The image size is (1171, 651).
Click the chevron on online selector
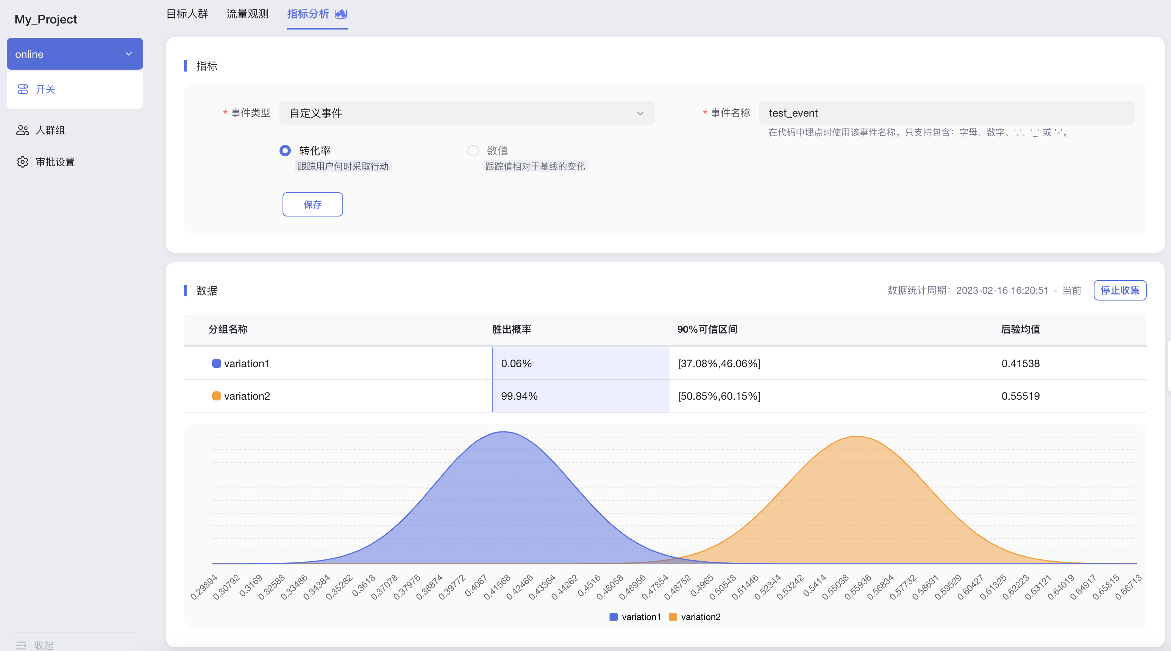click(x=129, y=54)
